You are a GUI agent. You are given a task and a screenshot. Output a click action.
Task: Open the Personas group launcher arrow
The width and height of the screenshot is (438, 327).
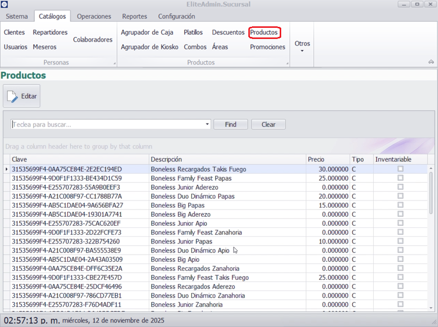click(114, 63)
